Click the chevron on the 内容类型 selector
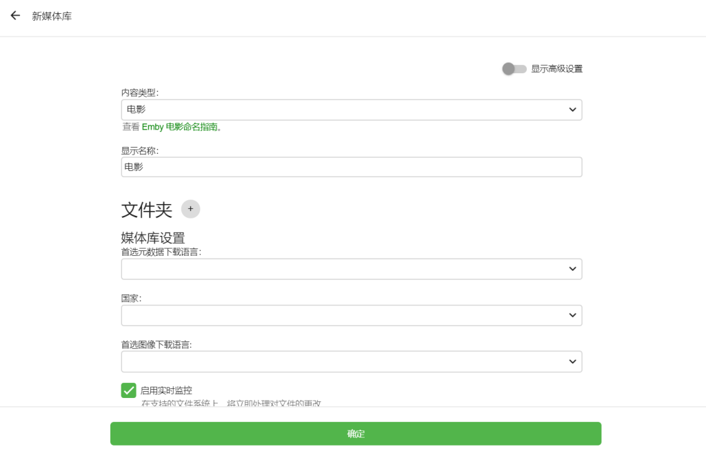 click(572, 109)
